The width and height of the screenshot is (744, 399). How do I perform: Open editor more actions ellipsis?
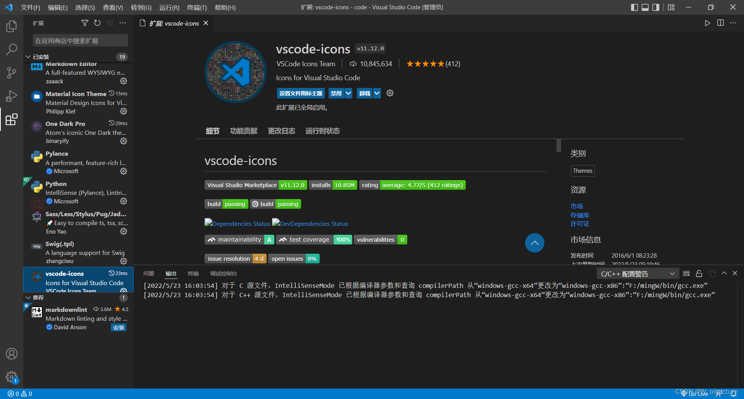(733, 23)
